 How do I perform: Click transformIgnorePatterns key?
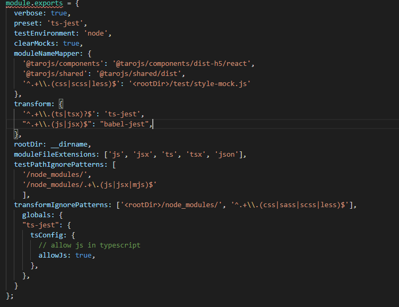pyautogui.click(x=61, y=205)
